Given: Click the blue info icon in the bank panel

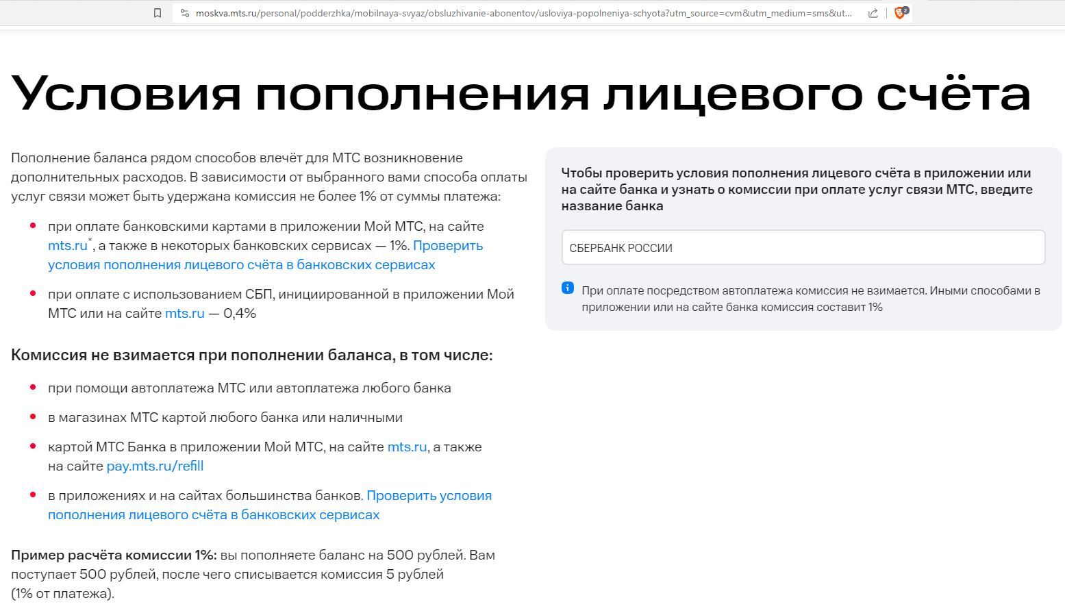Looking at the screenshot, I should 568,288.
